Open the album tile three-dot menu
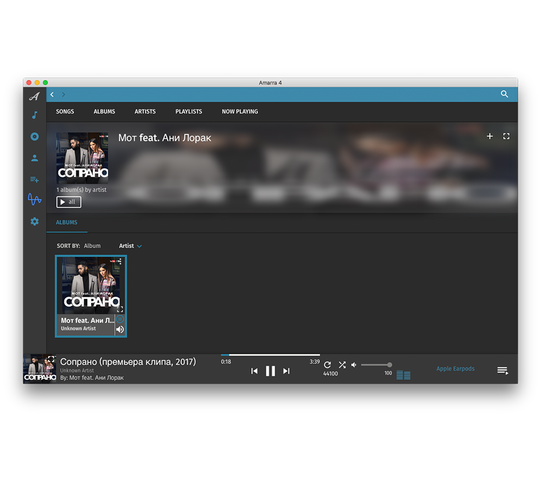The height and width of the screenshot is (481, 541). 120,261
